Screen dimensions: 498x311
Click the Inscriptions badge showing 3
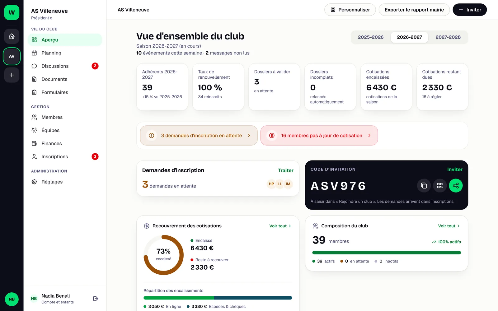[x=95, y=156]
